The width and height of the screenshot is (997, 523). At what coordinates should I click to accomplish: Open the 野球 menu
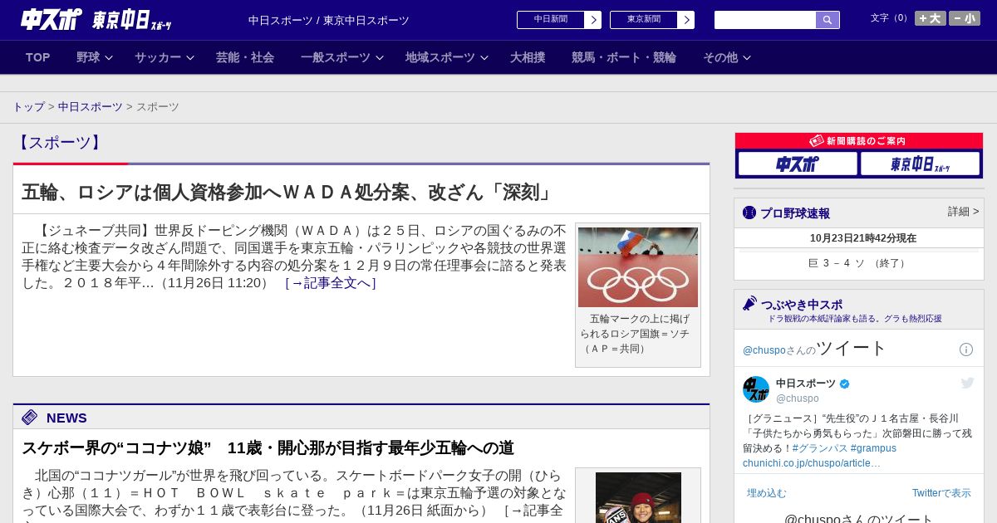(x=88, y=57)
